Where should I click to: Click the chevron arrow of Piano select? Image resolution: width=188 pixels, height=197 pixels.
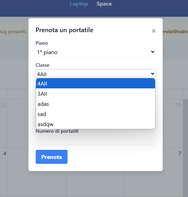[153, 52]
